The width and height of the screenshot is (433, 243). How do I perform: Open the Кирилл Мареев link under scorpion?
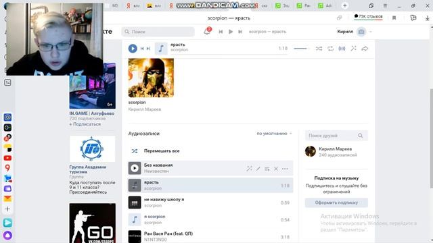click(x=145, y=109)
